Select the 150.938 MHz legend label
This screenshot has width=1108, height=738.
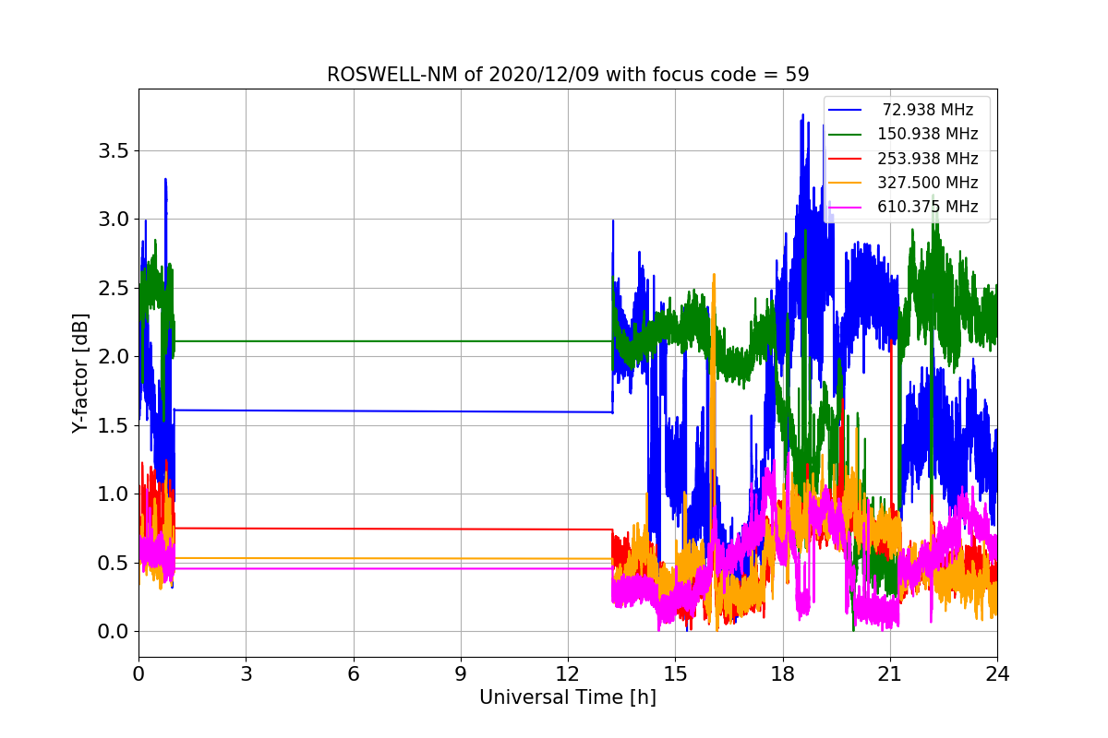[x=926, y=134]
